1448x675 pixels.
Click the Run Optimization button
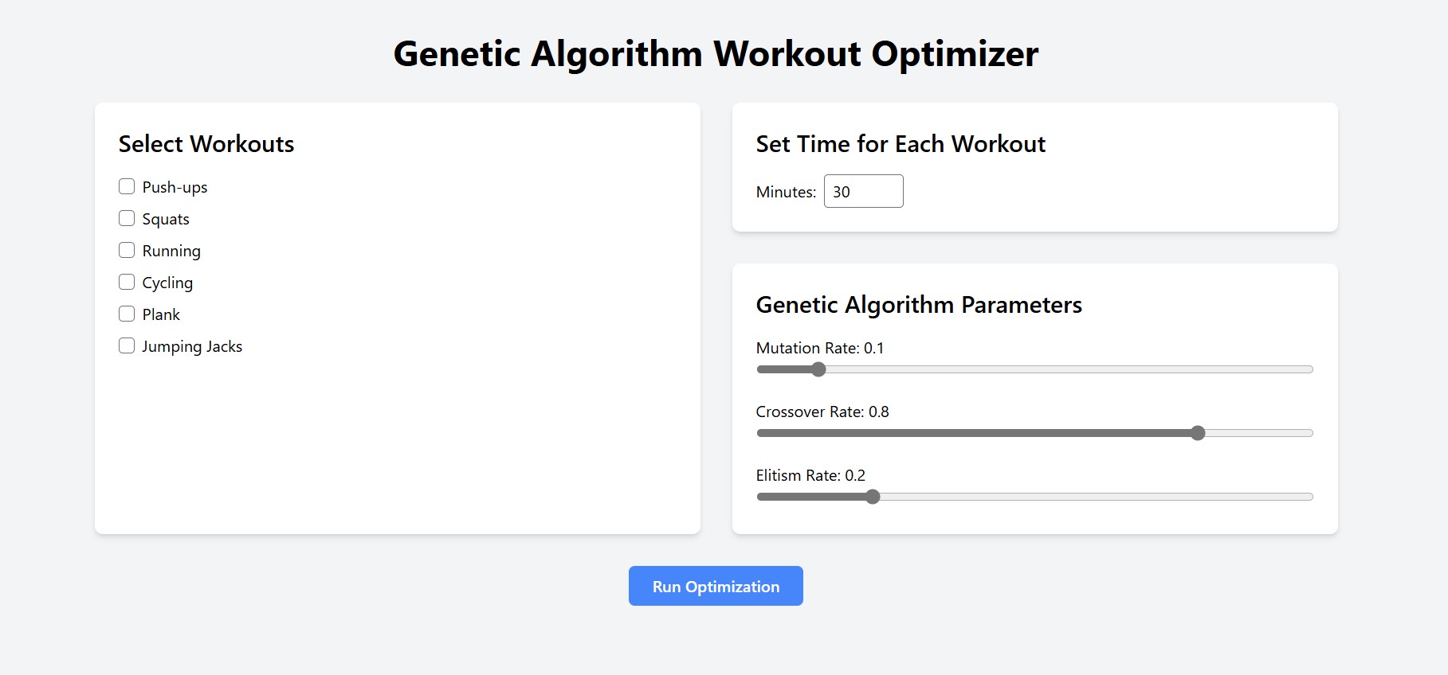(x=716, y=587)
